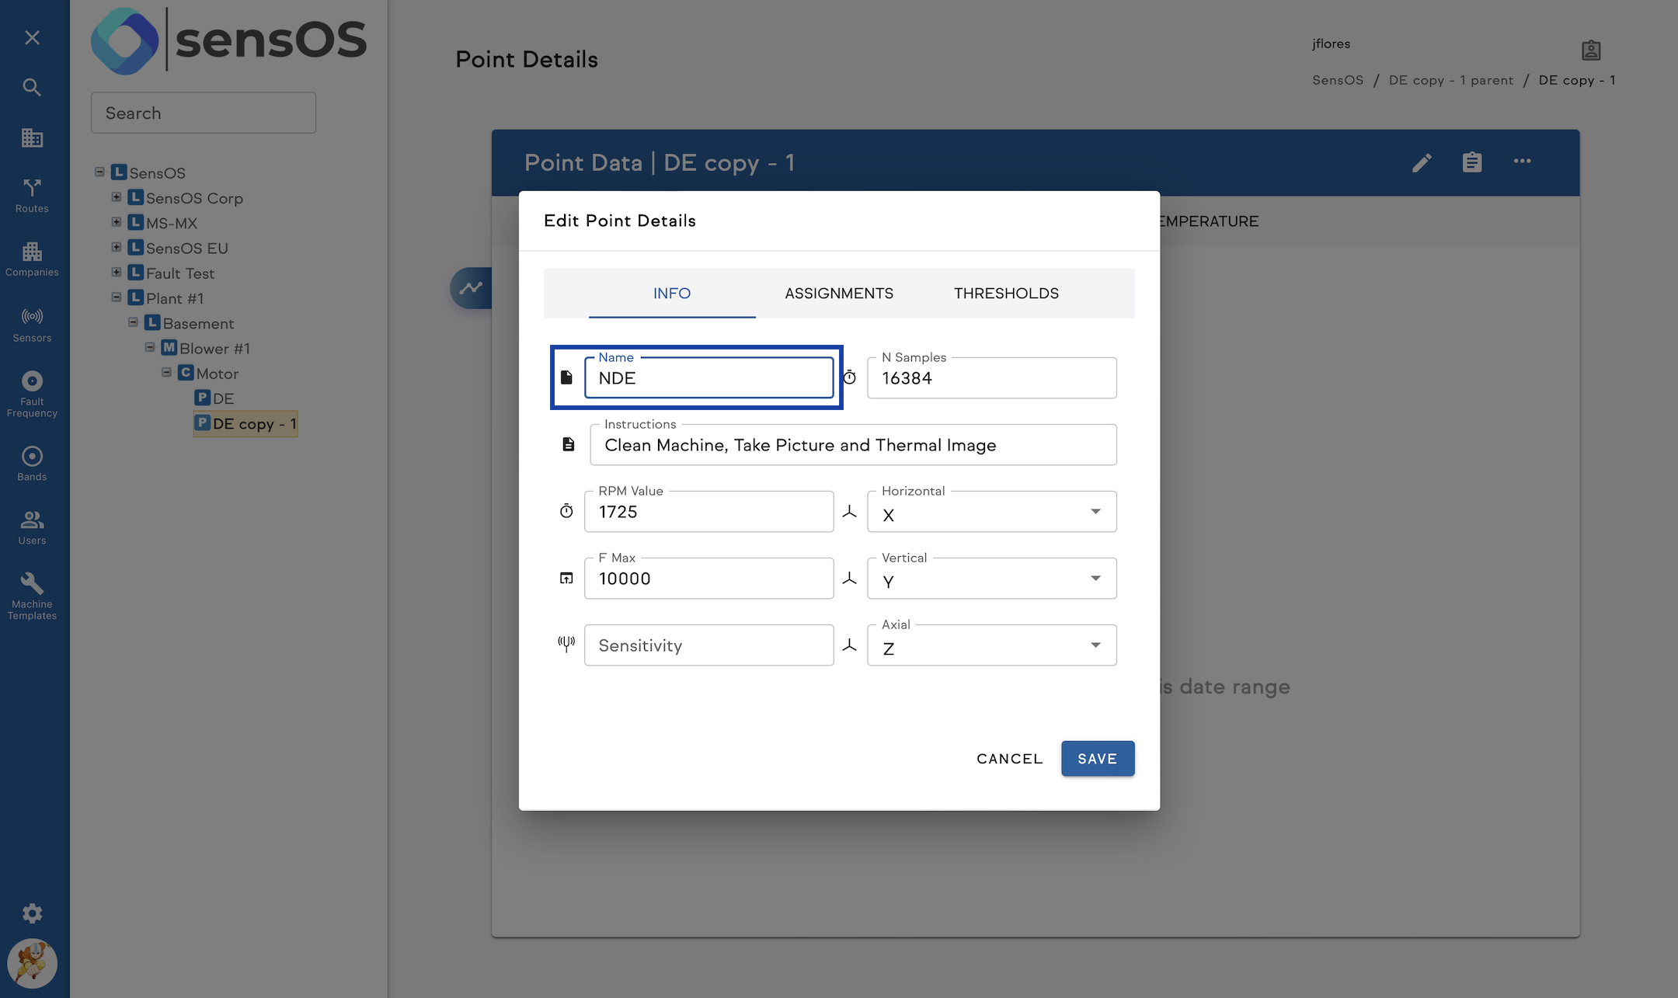Expand the SensOS Corp tree node

117,197
